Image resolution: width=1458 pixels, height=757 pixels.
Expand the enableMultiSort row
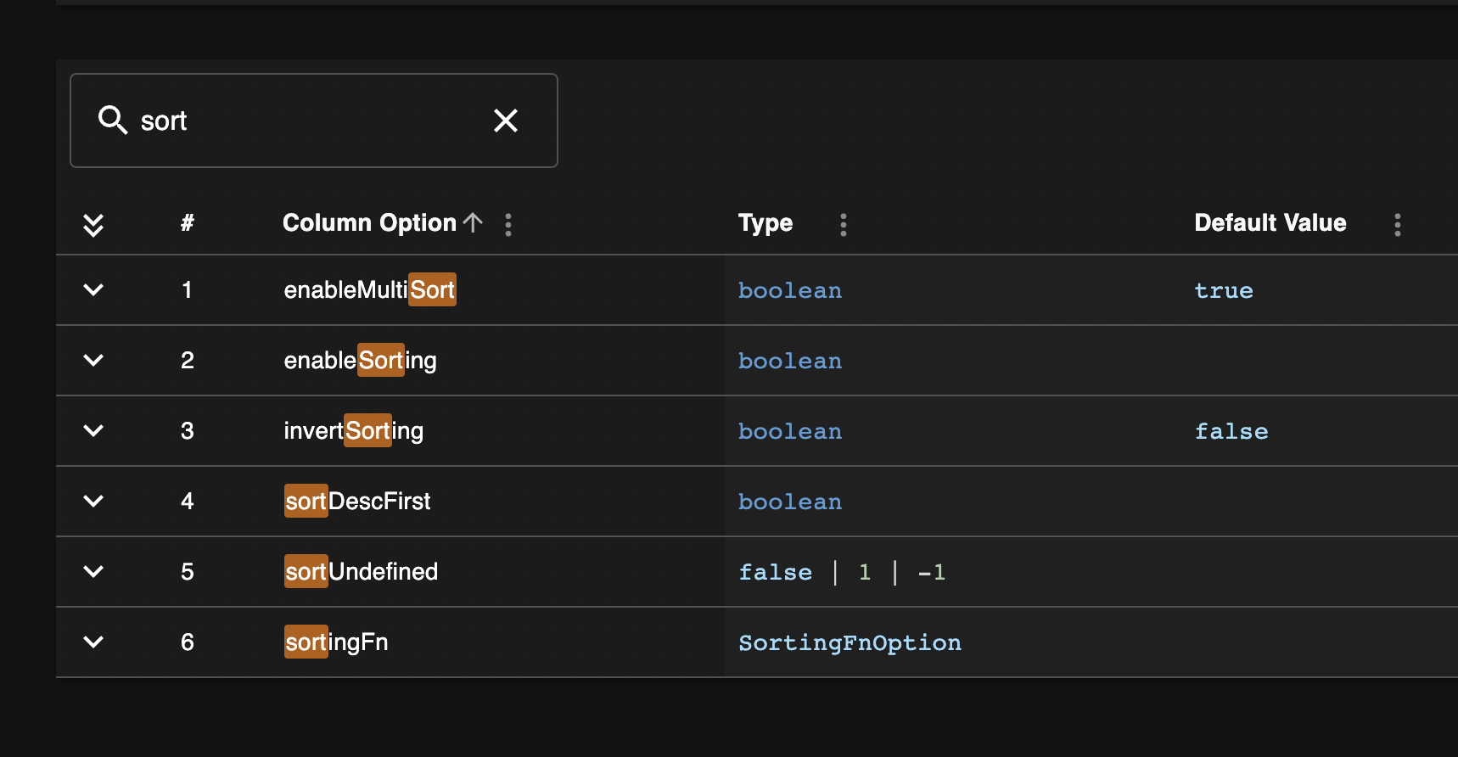[x=93, y=289]
